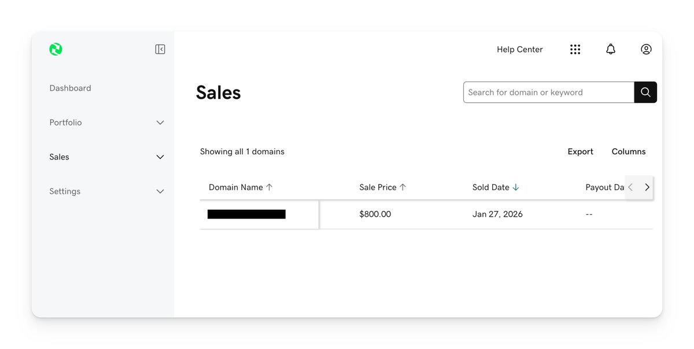Collapse the sidebar with the panel icon

click(160, 49)
